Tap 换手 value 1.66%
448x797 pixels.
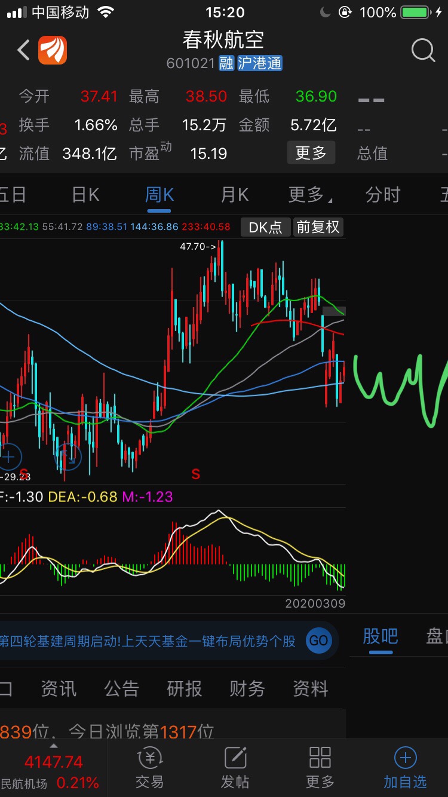(x=96, y=125)
